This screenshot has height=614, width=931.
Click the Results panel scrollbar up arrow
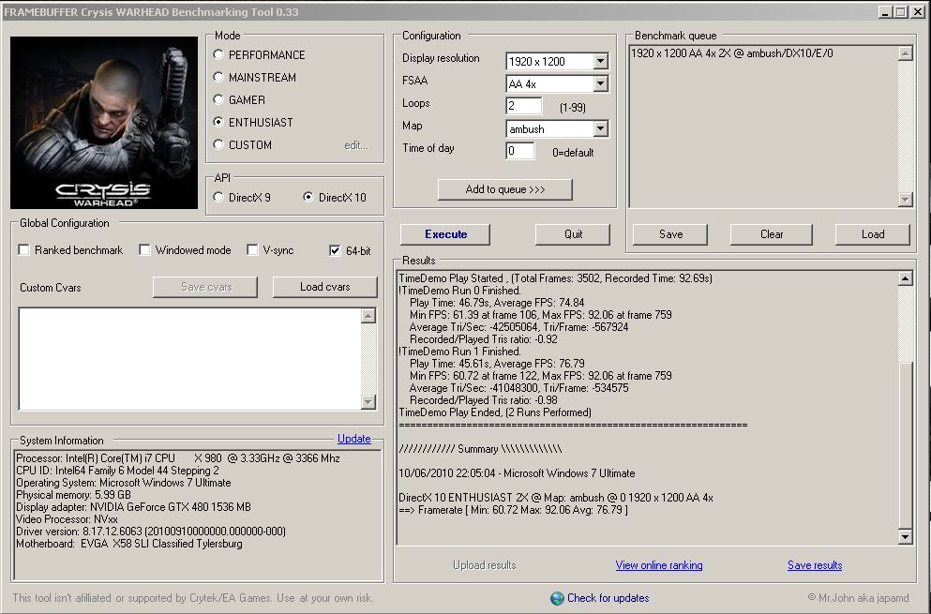click(905, 278)
